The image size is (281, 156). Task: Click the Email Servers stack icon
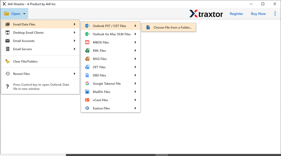click(7, 49)
